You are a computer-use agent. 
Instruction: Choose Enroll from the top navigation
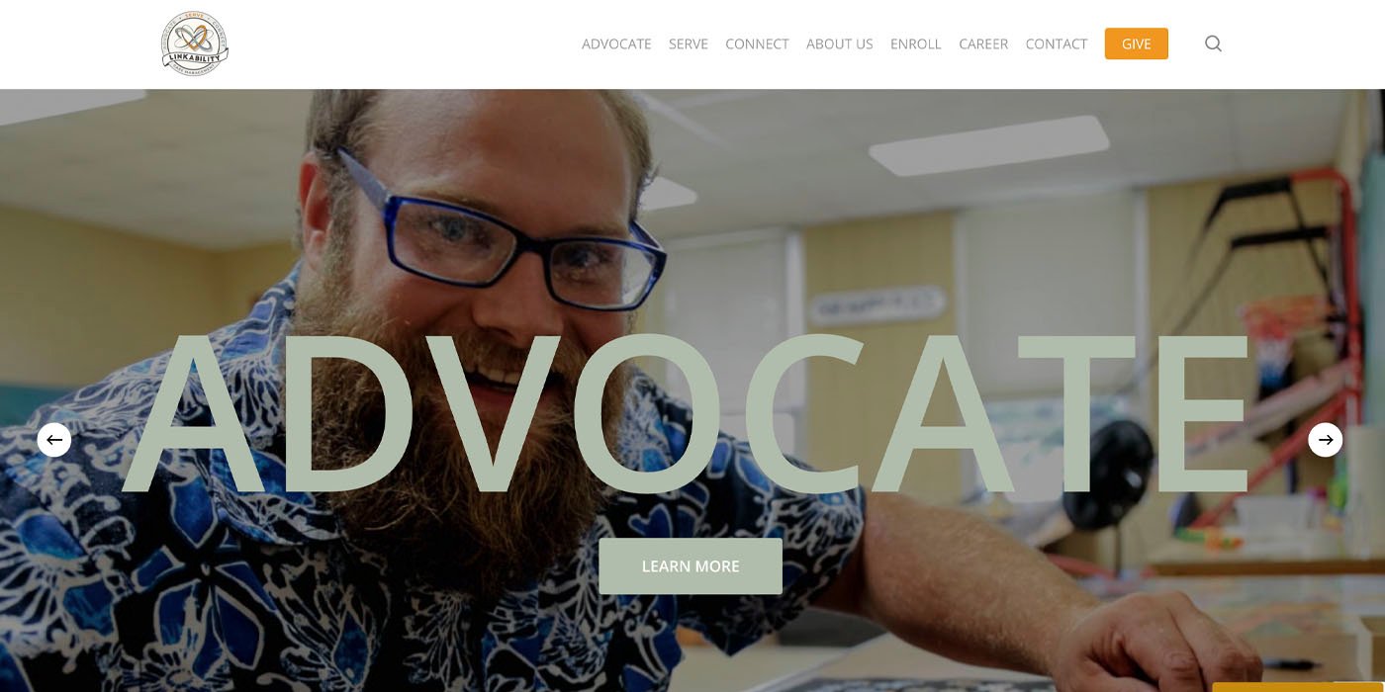pyautogui.click(x=916, y=43)
